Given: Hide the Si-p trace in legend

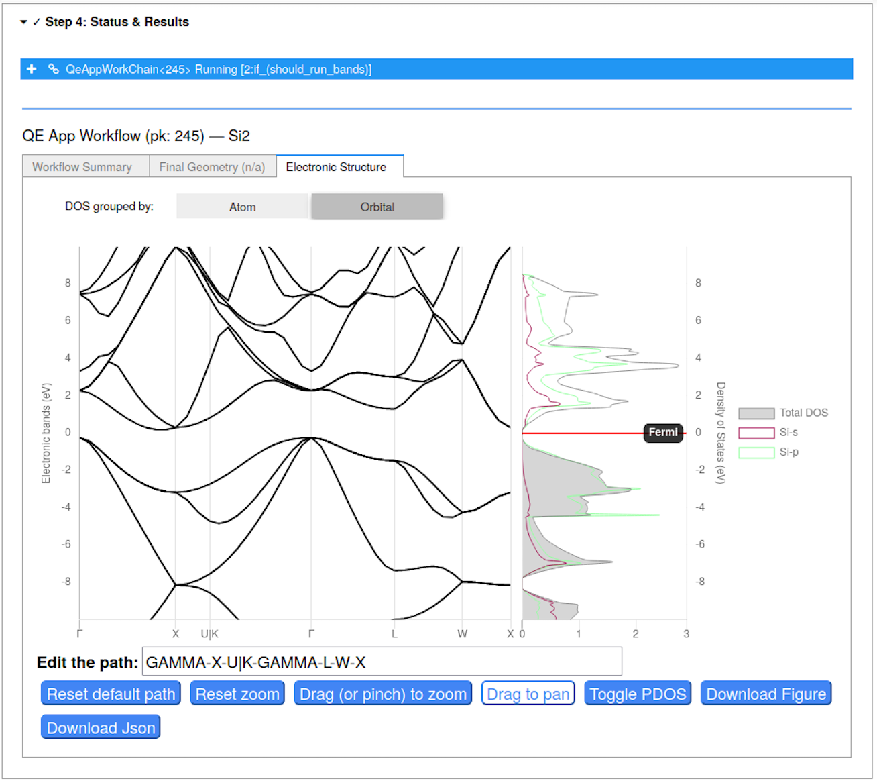Looking at the screenshot, I should click(756, 452).
